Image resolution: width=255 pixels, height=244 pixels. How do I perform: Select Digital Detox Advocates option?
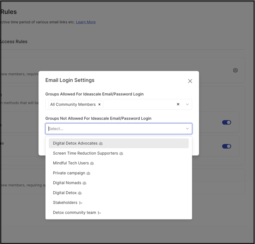pyautogui.click(x=75, y=143)
